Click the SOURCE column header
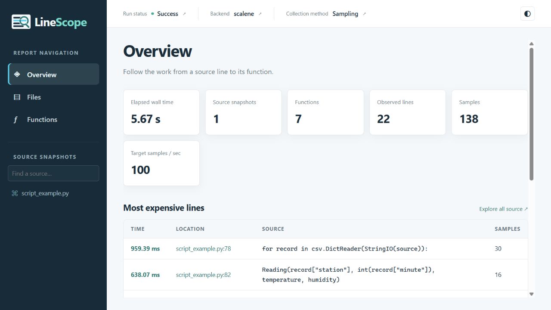The width and height of the screenshot is (551, 310). [273, 229]
